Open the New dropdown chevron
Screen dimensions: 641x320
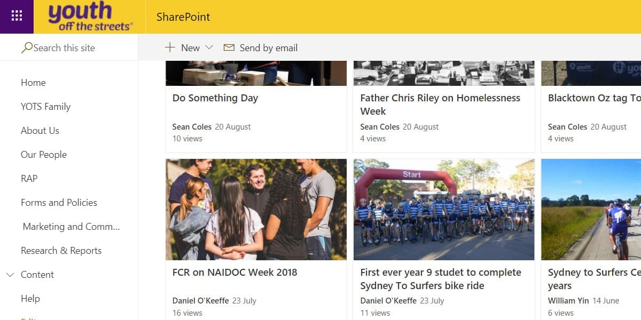(x=209, y=47)
